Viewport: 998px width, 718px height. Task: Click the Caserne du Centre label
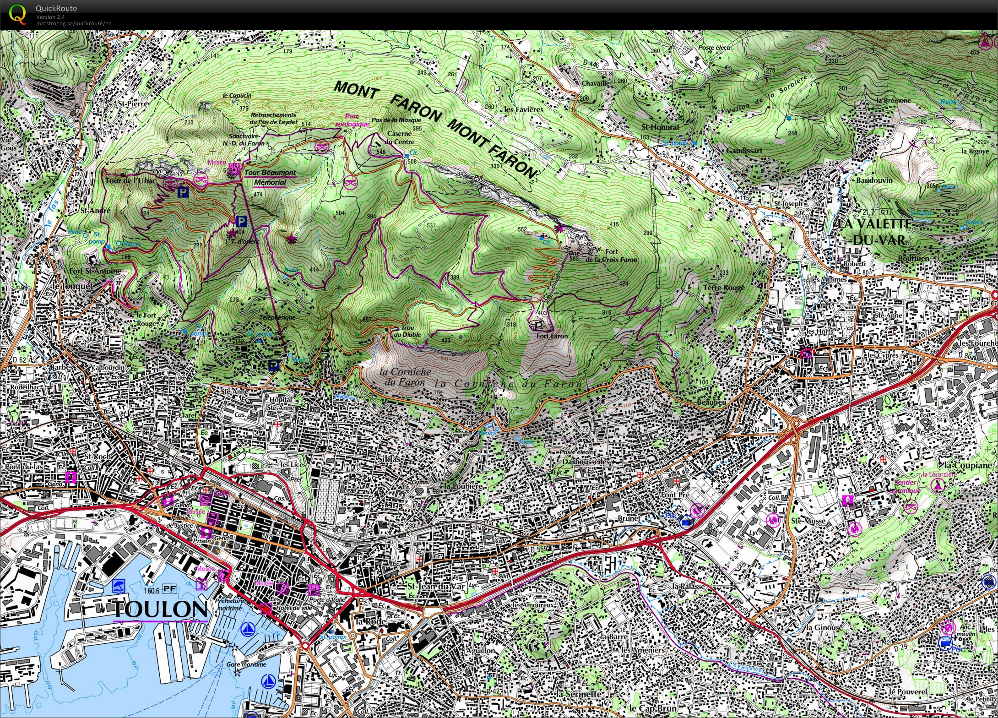pyautogui.click(x=400, y=138)
